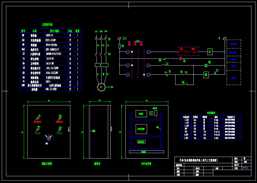The height and width of the screenshot is (183, 257).
Task: Select the first row of the materials table
Action: coord(51,35)
